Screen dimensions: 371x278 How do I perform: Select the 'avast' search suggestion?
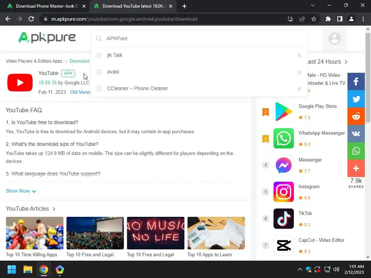pyautogui.click(x=199, y=72)
